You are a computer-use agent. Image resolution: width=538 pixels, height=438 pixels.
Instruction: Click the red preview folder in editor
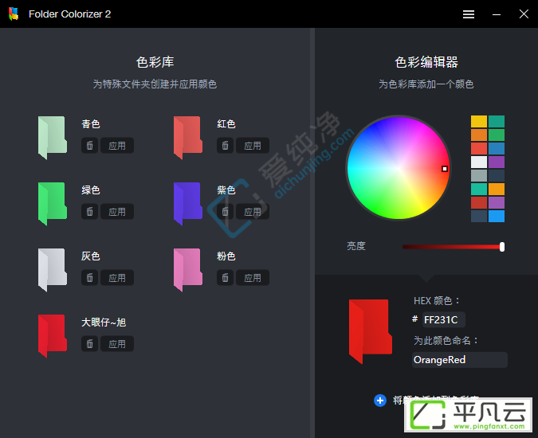[x=370, y=331]
